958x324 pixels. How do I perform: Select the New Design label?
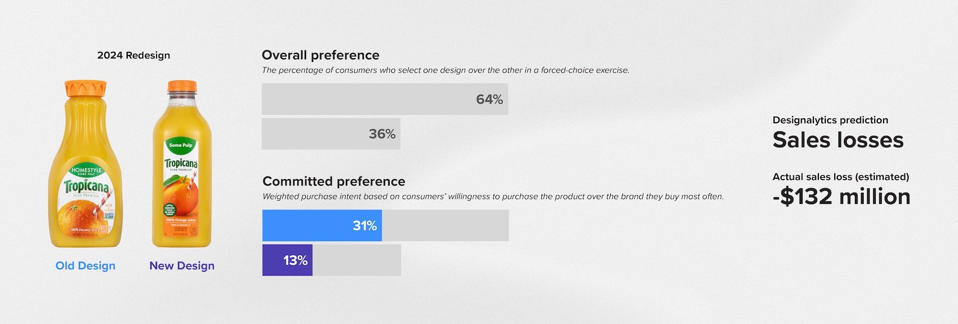pyautogui.click(x=182, y=266)
